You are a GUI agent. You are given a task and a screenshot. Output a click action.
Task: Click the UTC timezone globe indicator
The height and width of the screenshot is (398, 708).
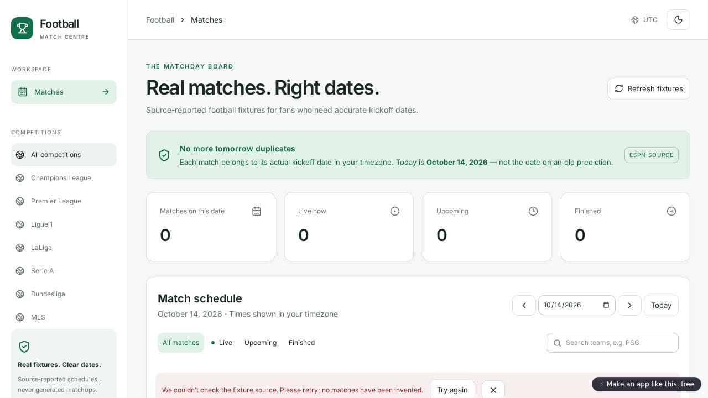tap(644, 20)
